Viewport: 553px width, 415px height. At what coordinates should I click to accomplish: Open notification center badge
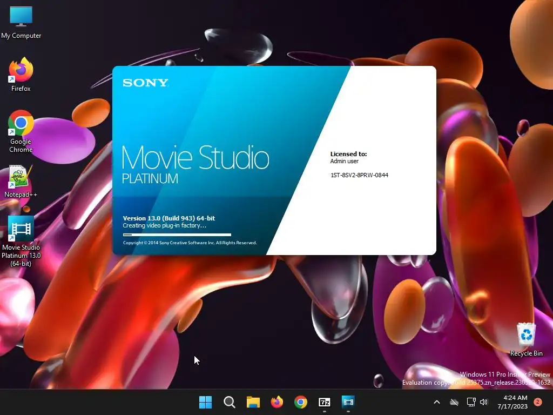(x=538, y=402)
